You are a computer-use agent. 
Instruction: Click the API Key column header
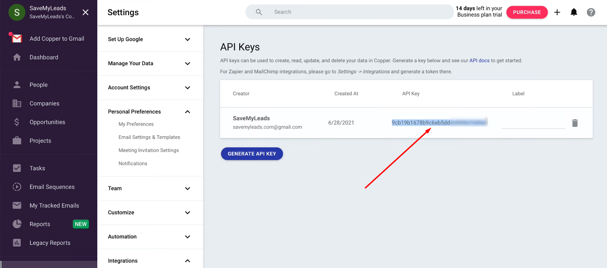[411, 93]
